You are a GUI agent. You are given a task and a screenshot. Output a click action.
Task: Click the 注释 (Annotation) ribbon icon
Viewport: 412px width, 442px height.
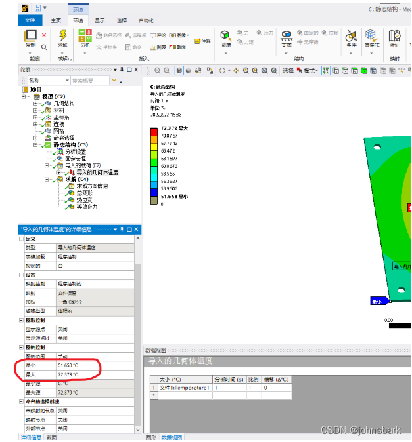(202, 41)
